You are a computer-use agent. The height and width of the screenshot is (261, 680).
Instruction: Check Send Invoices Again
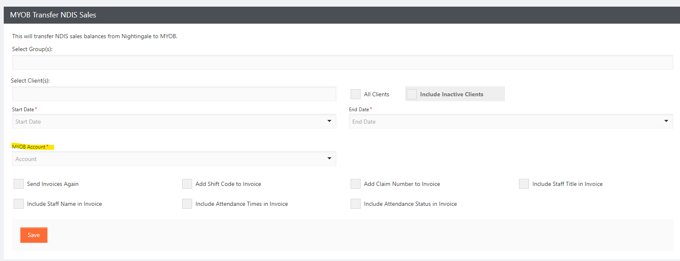[19, 184]
